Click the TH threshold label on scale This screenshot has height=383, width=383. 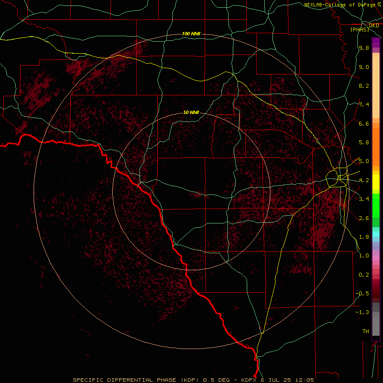coord(366,331)
